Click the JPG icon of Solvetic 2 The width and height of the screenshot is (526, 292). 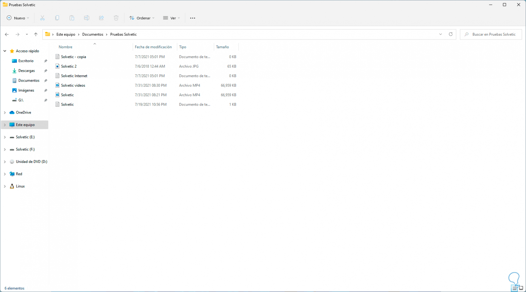[x=57, y=66]
